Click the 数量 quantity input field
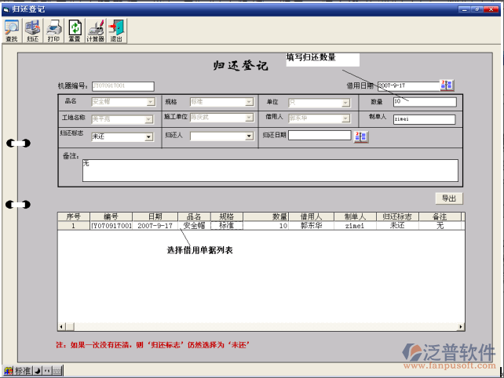This screenshot has width=504, height=378. pyautogui.click(x=423, y=102)
